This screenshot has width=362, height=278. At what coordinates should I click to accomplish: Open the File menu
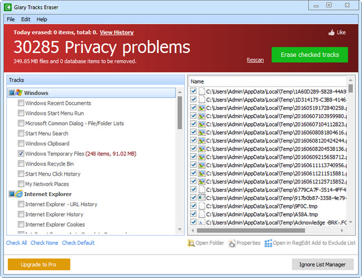tap(11, 19)
